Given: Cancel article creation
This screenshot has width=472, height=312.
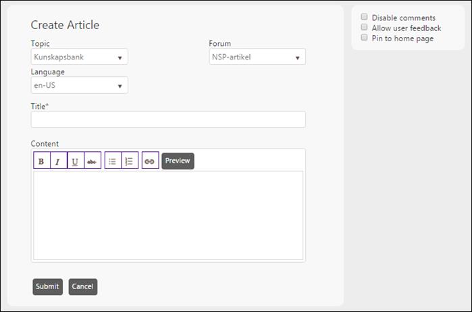Looking at the screenshot, I should pos(82,286).
